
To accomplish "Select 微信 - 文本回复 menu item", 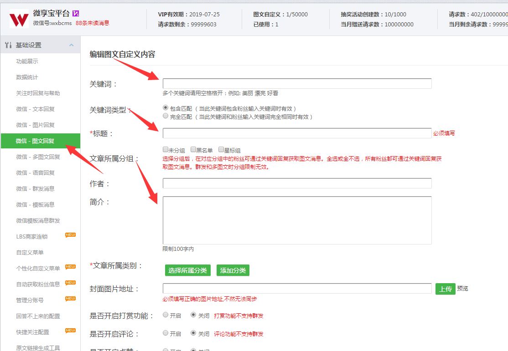I will 35,109.
